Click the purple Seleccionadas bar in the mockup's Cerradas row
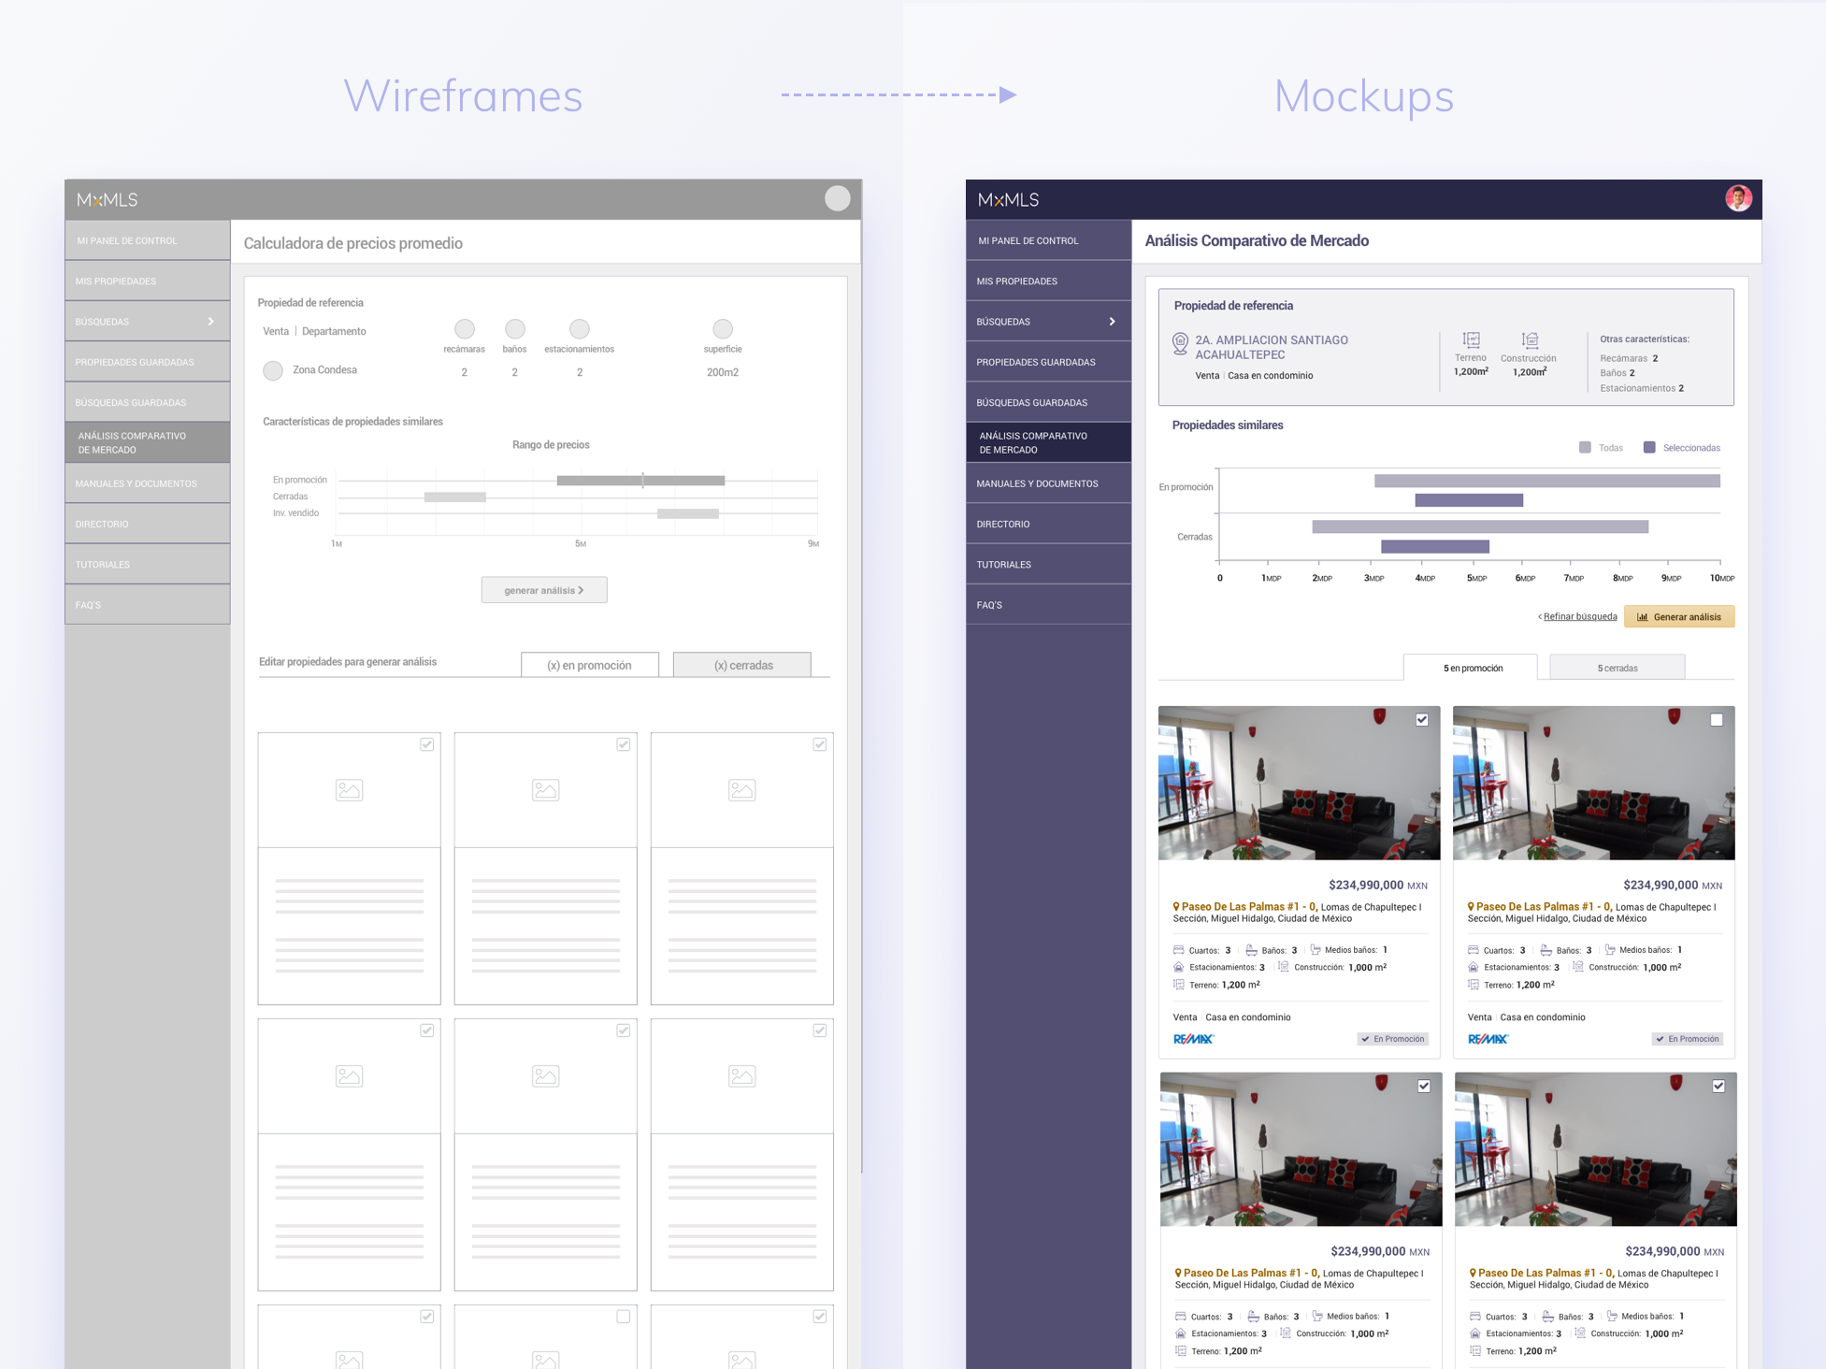1826x1369 pixels. pyautogui.click(x=1435, y=547)
